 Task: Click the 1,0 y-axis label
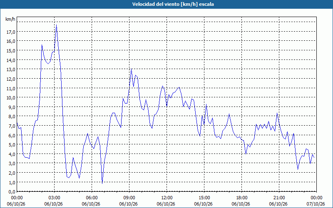click(x=12, y=183)
